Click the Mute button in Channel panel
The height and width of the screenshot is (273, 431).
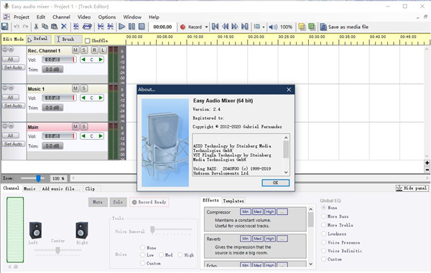(x=98, y=202)
